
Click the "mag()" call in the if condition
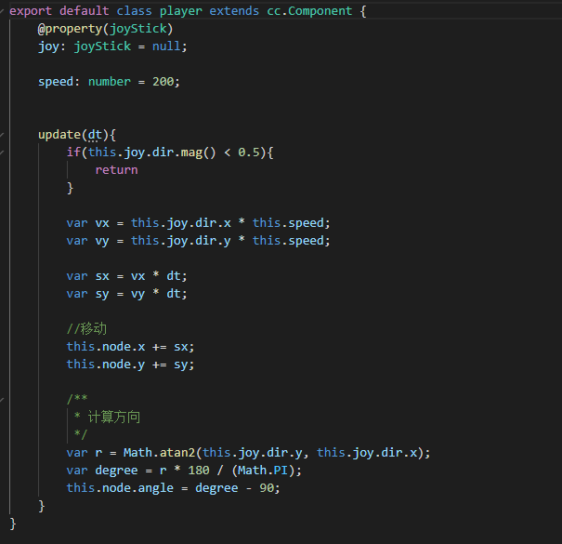pos(198,153)
